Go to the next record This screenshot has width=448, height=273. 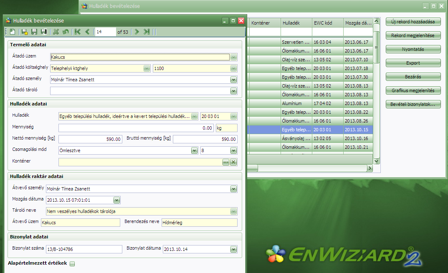137,32
